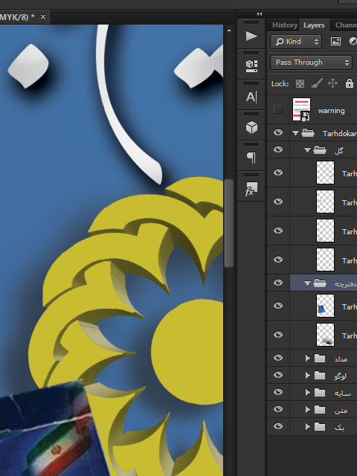Lock transparent pixels checkerboard icon

coord(300,83)
